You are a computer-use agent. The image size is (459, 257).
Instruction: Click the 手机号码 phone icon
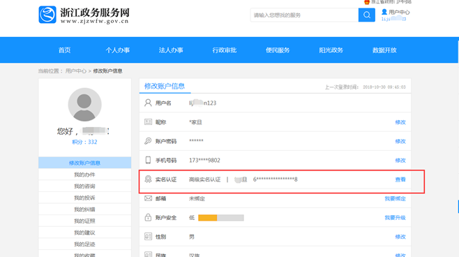[x=148, y=160]
